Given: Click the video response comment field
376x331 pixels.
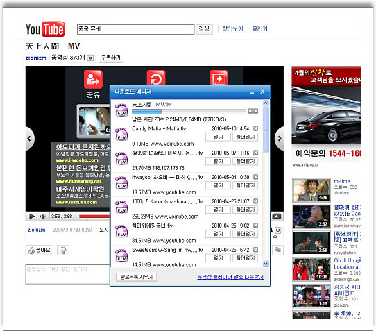Looking at the screenshot, I should [68, 274].
